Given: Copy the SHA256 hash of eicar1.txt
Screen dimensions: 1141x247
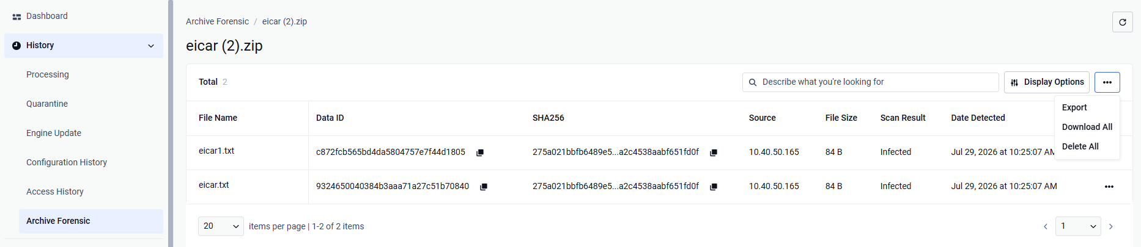Looking at the screenshot, I should [714, 152].
